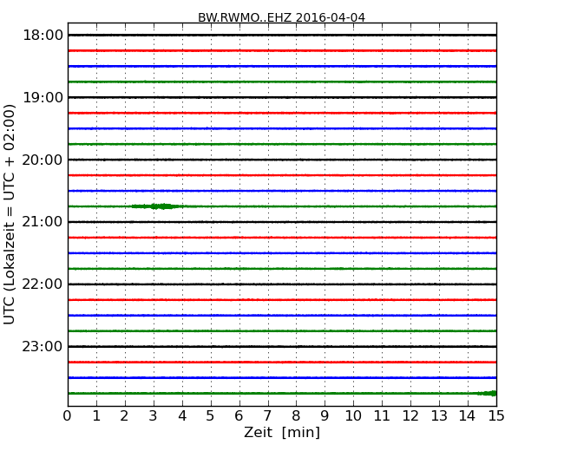Click the 21:00 time axis label
This screenshot has height=451, width=564.
pos(43,222)
